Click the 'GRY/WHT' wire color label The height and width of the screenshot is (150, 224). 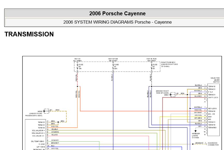tap(198, 112)
